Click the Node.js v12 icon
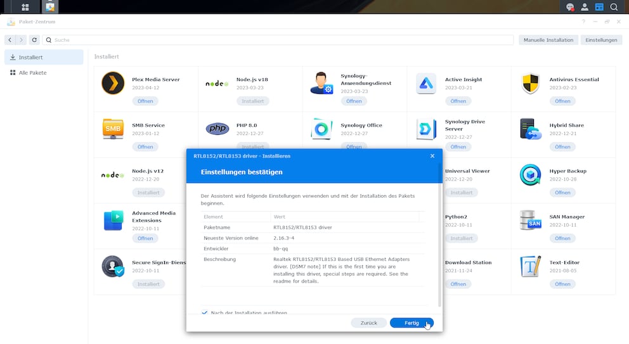 pos(113,175)
